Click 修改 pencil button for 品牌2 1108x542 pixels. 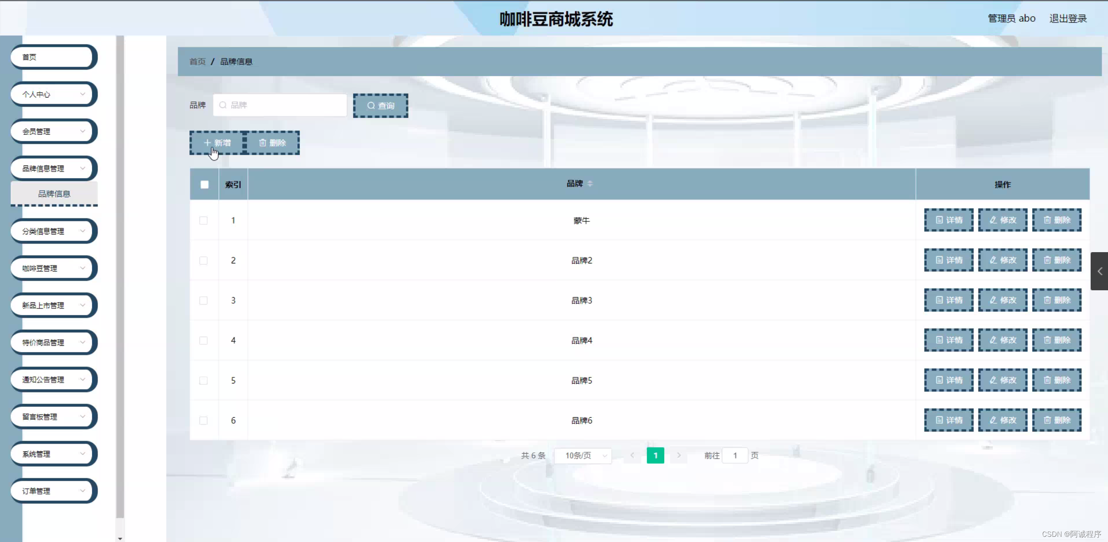click(1002, 260)
